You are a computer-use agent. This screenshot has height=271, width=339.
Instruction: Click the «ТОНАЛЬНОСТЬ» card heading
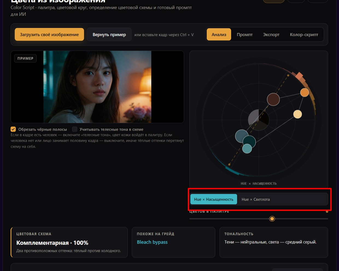239,234
